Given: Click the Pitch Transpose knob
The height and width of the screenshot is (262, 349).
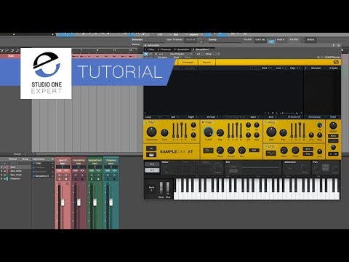Looking at the screenshot, I should (151, 132).
